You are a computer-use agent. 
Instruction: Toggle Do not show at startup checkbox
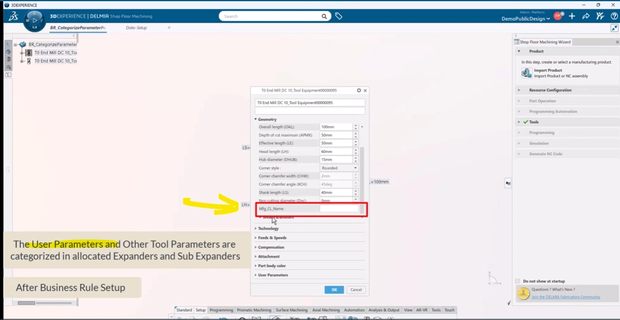click(x=517, y=281)
